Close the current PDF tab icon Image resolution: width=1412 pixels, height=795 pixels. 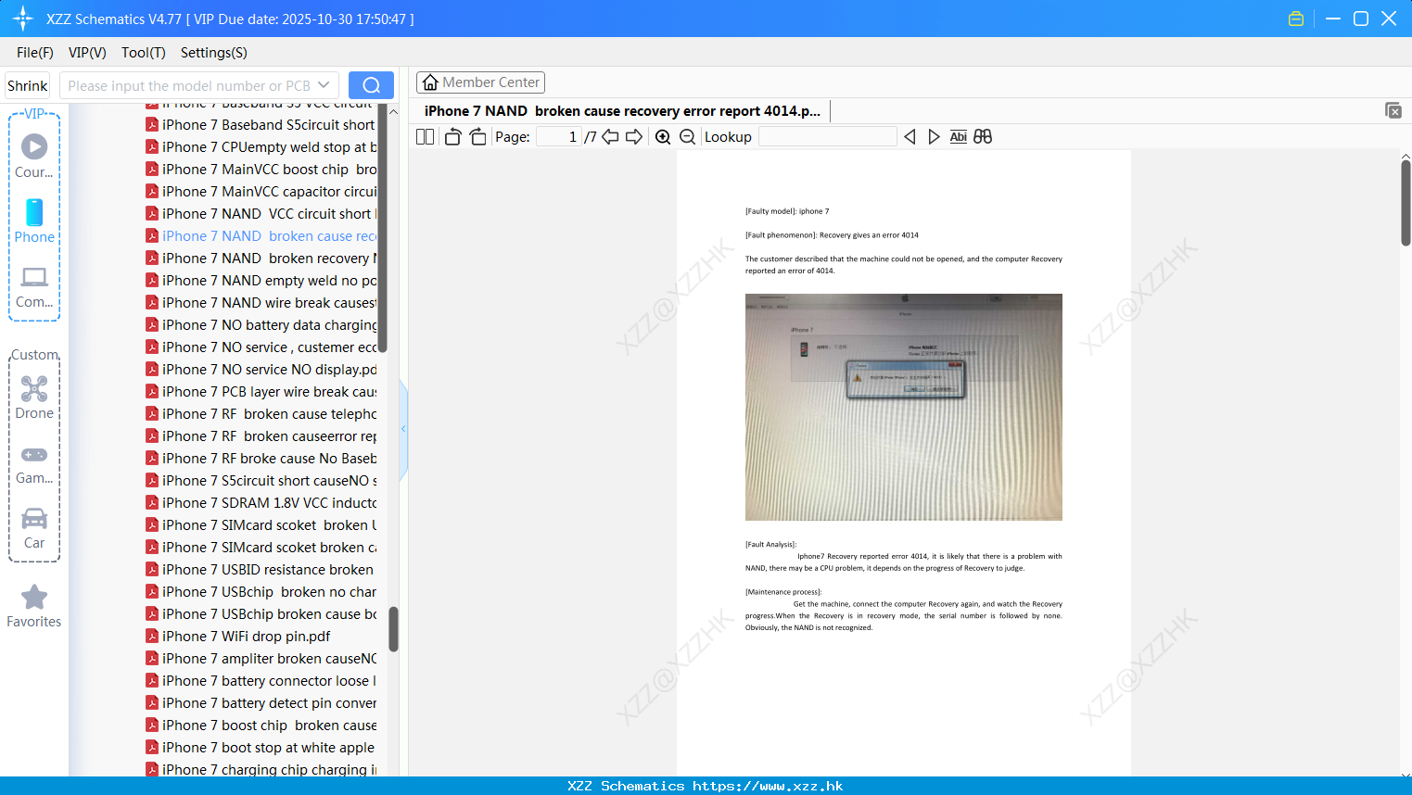click(x=1393, y=110)
